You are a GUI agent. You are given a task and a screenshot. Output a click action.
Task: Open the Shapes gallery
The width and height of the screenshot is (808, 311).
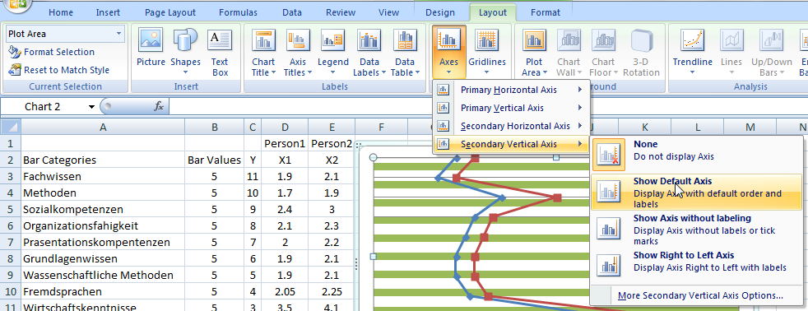coord(185,53)
